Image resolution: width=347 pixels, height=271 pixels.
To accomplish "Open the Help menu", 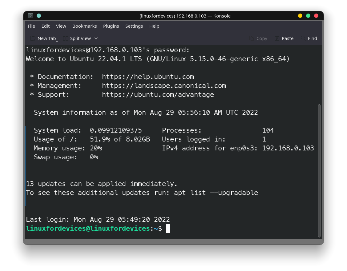I will coord(154,26).
